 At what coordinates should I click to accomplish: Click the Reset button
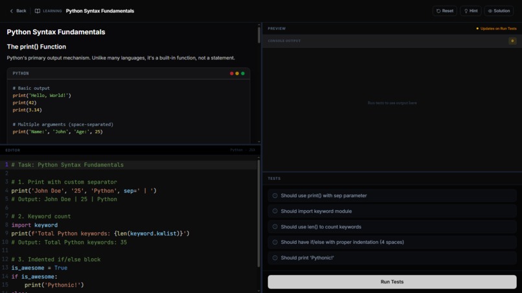coord(445,11)
